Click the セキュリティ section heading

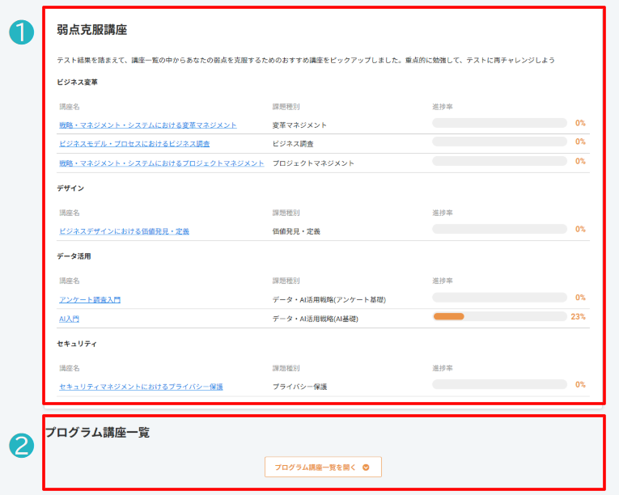click(x=77, y=344)
